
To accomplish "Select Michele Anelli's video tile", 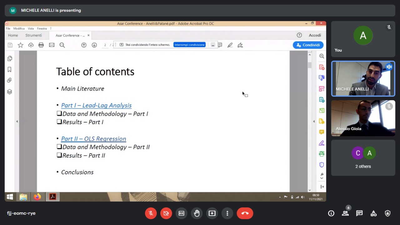I will pyautogui.click(x=363, y=79).
